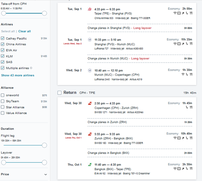Click meal icon on Shanghai-Munich flight
Screen dimensions: 202x181
pos(191,44)
